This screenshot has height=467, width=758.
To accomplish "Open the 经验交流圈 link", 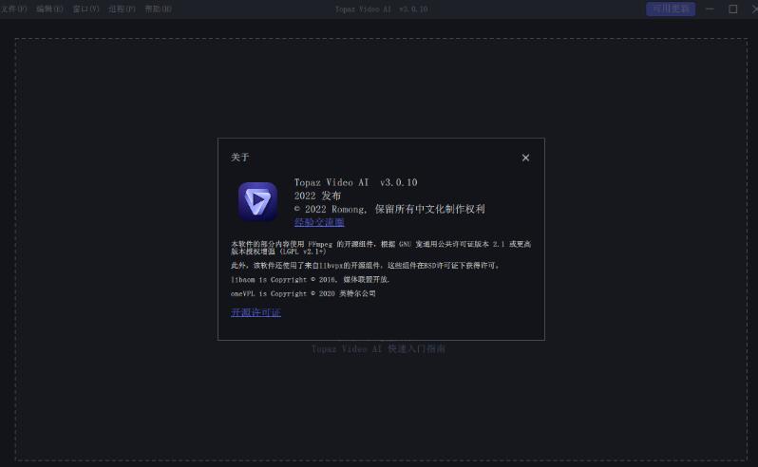I will point(319,222).
